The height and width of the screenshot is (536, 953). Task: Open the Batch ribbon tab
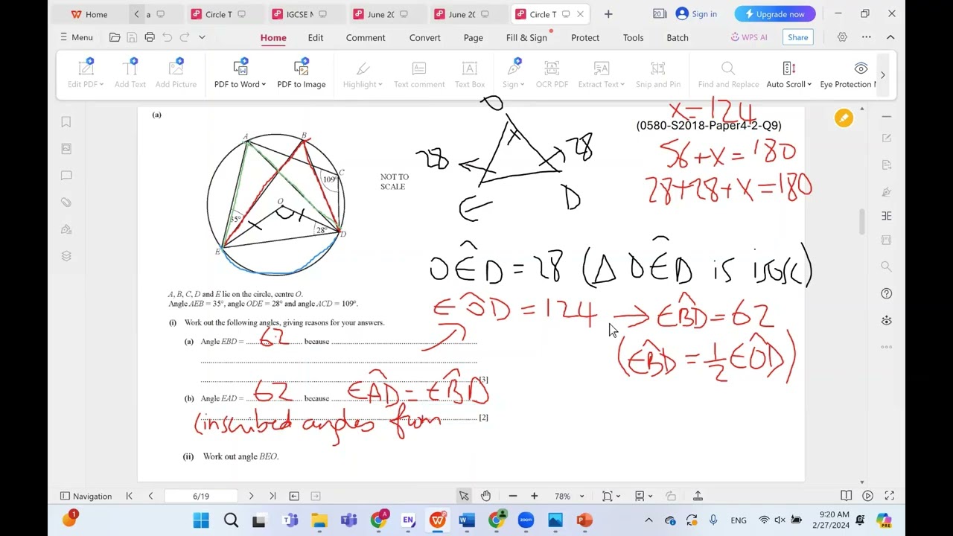point(678,37)
